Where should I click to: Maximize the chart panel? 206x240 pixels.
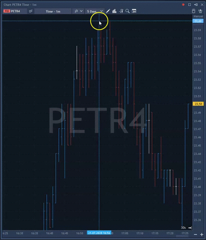click(x=190, y=5)
